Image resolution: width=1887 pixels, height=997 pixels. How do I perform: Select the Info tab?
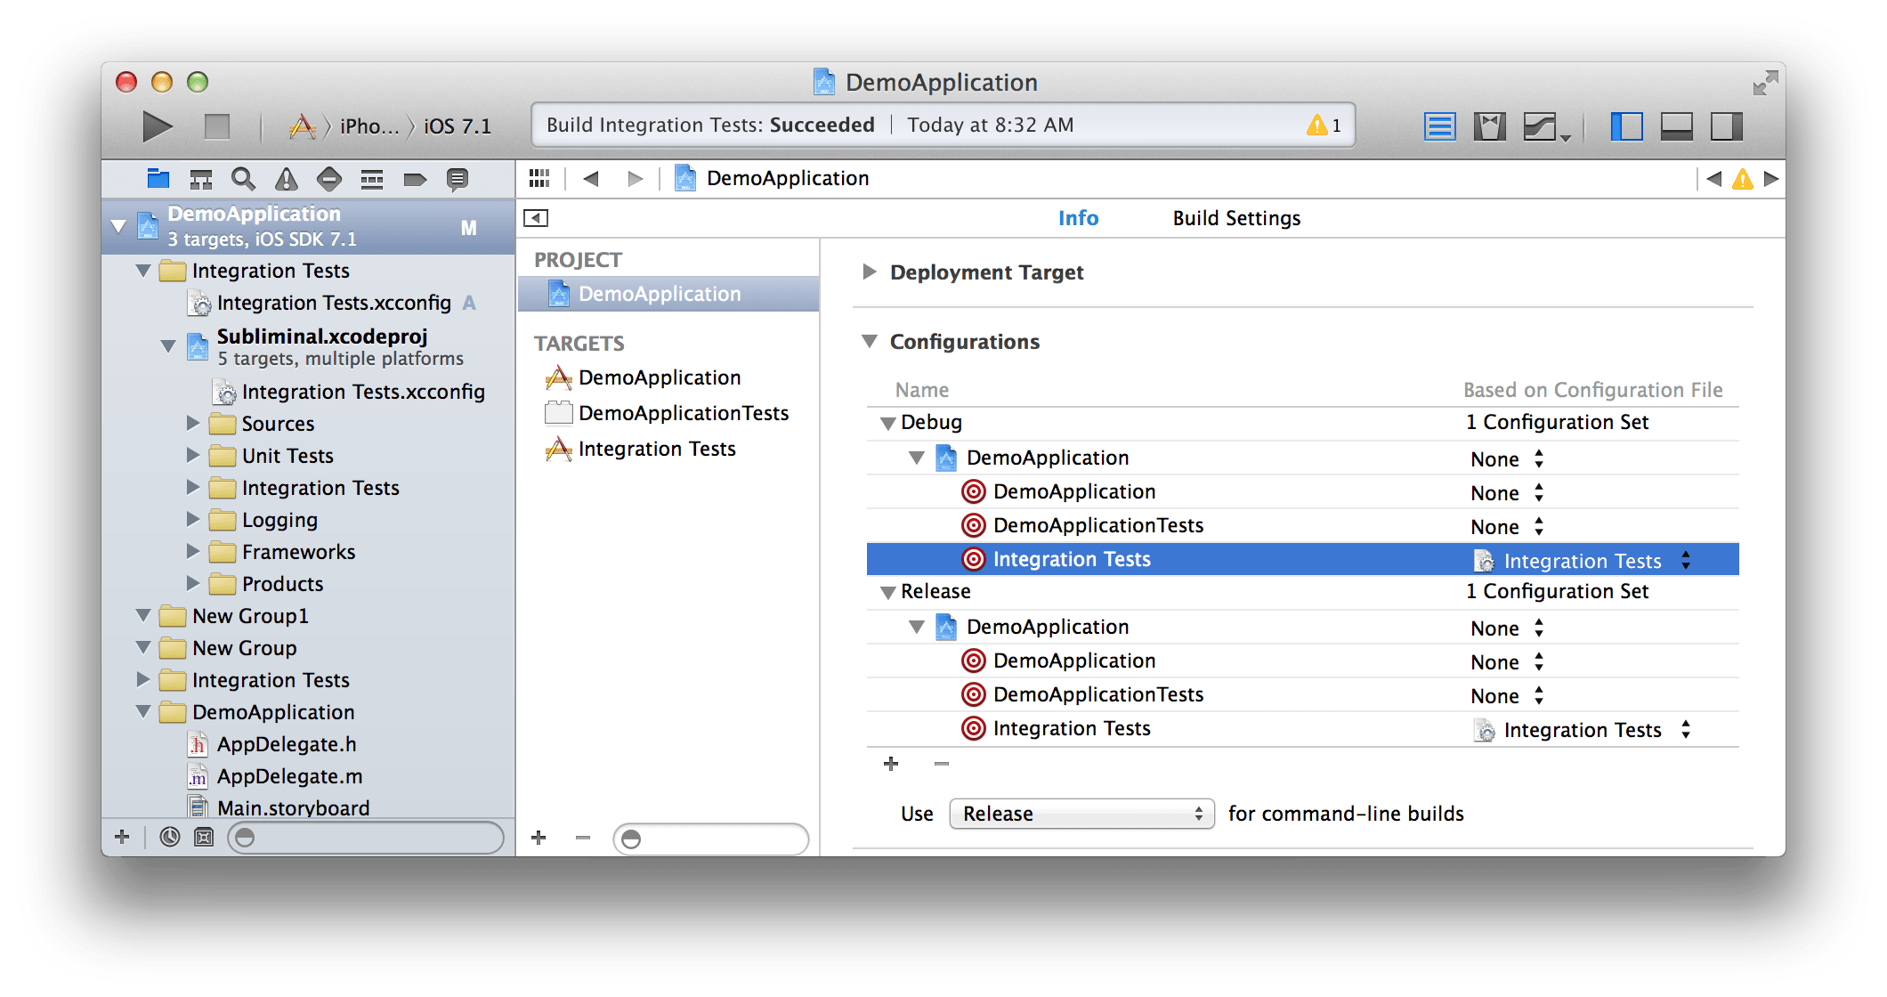(1078, 218)
